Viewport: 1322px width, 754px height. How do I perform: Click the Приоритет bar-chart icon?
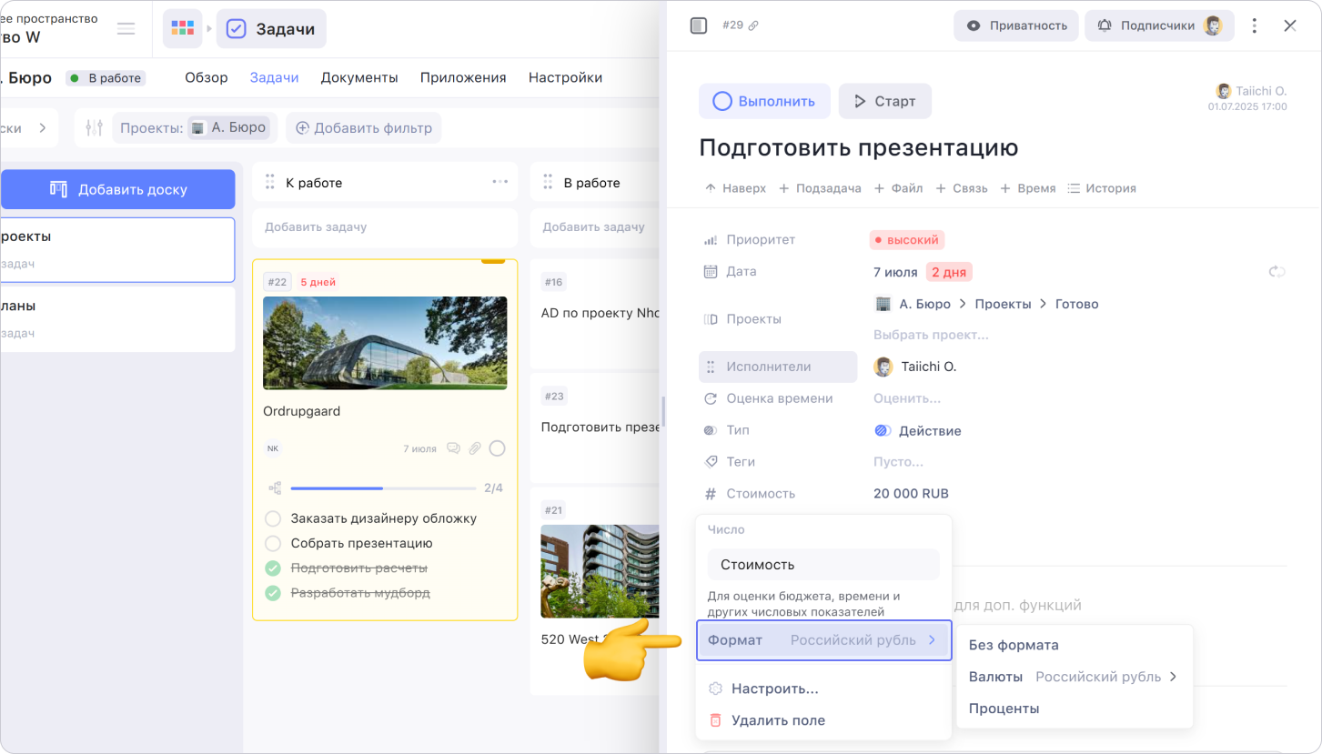pyautogui.click(x=711, y=240)
